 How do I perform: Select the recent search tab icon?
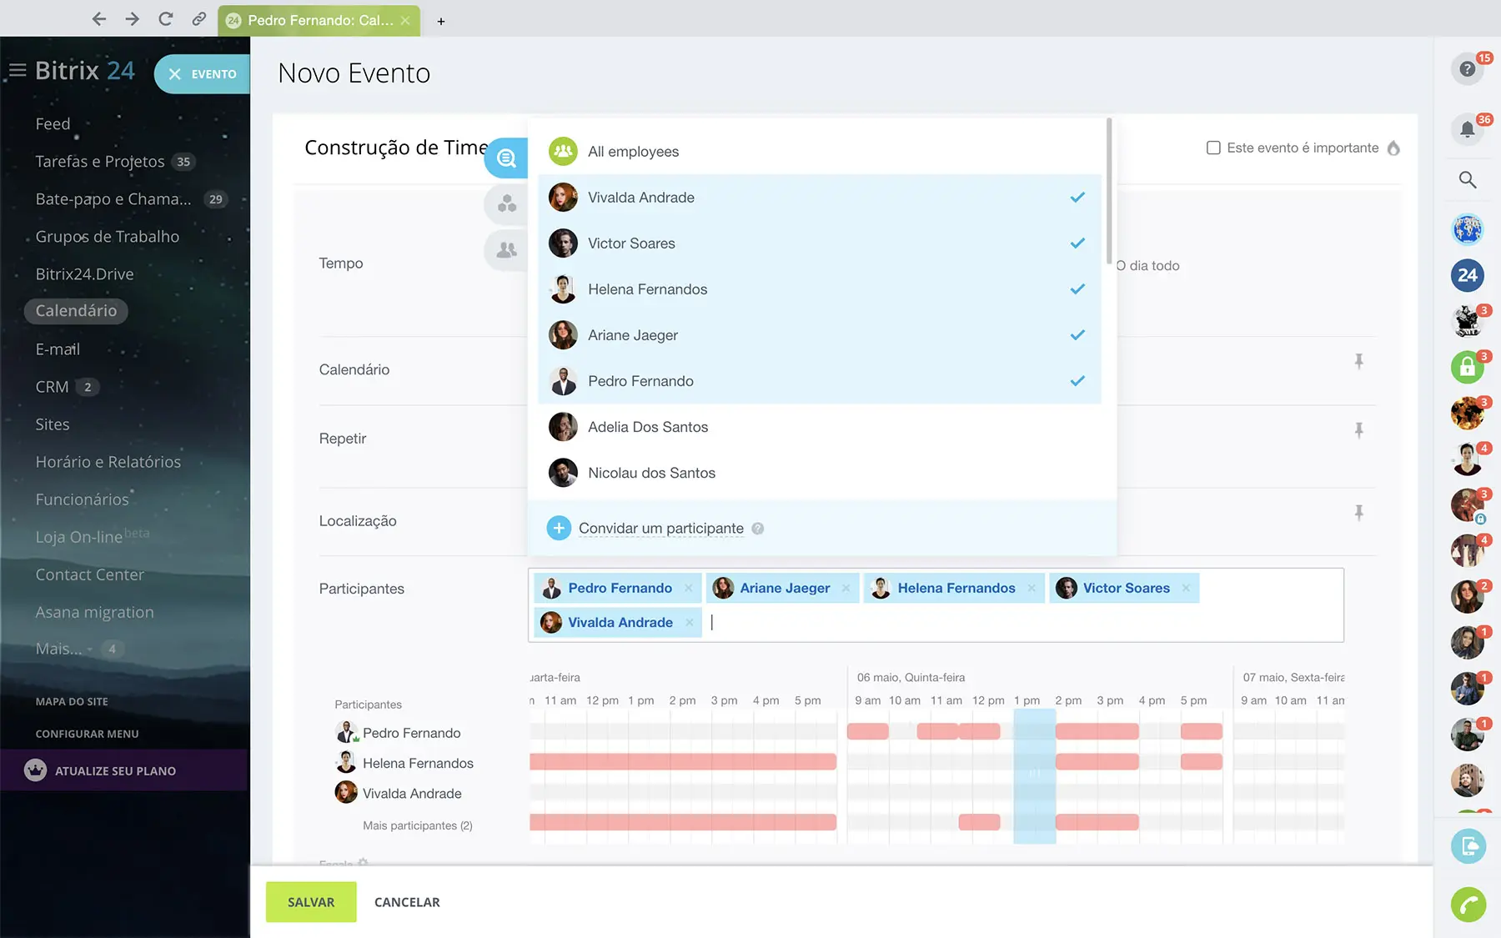point(506,158)
